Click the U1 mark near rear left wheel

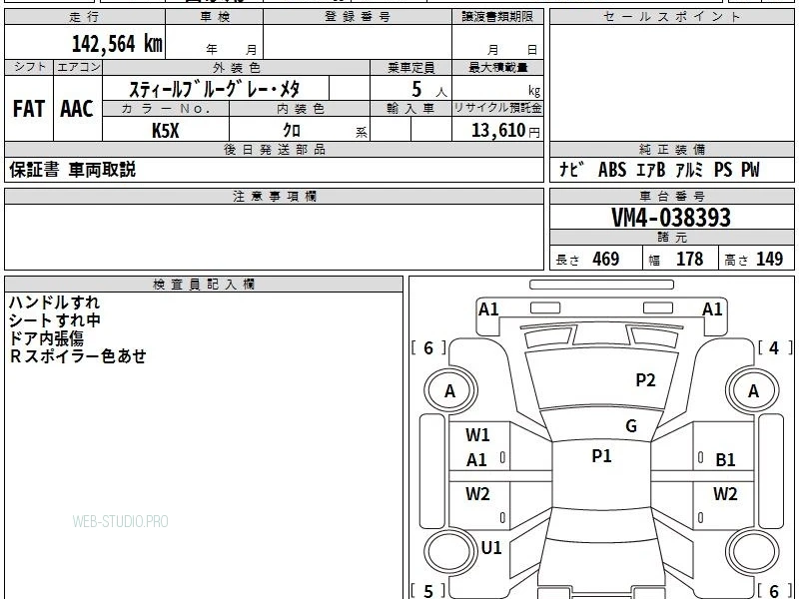pyautogui.click(x=491, y=547)
